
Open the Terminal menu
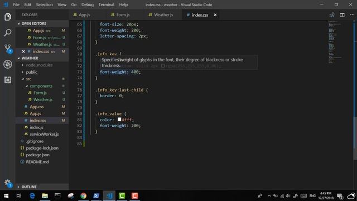pyautogui.click(x=107, y=4)
